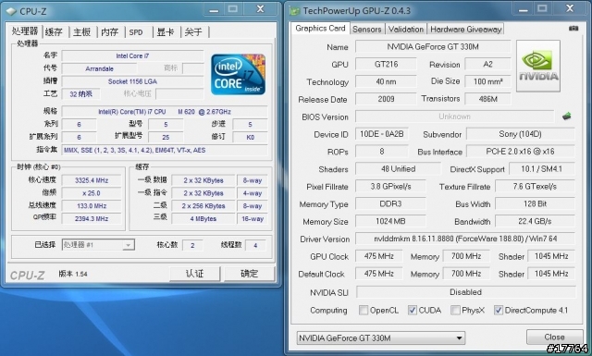Click the L3 cache 4 MBytes value
This screenshot has height=356, width=592.
click(x=203, y=219)
